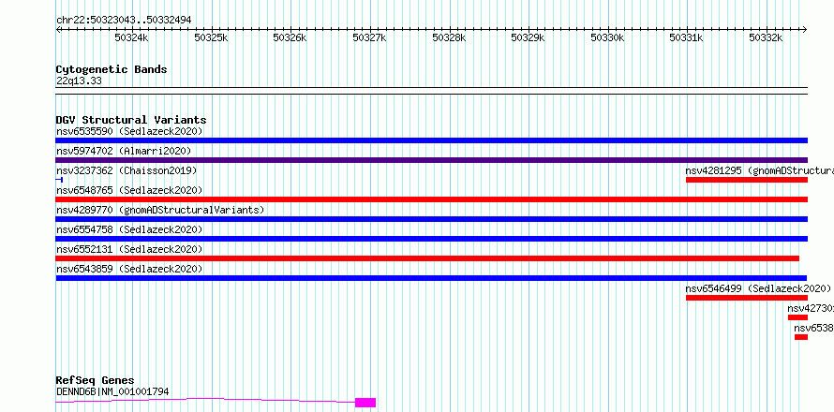Click ruler position 50327k
Screen dimensions: 834x412
369,37
